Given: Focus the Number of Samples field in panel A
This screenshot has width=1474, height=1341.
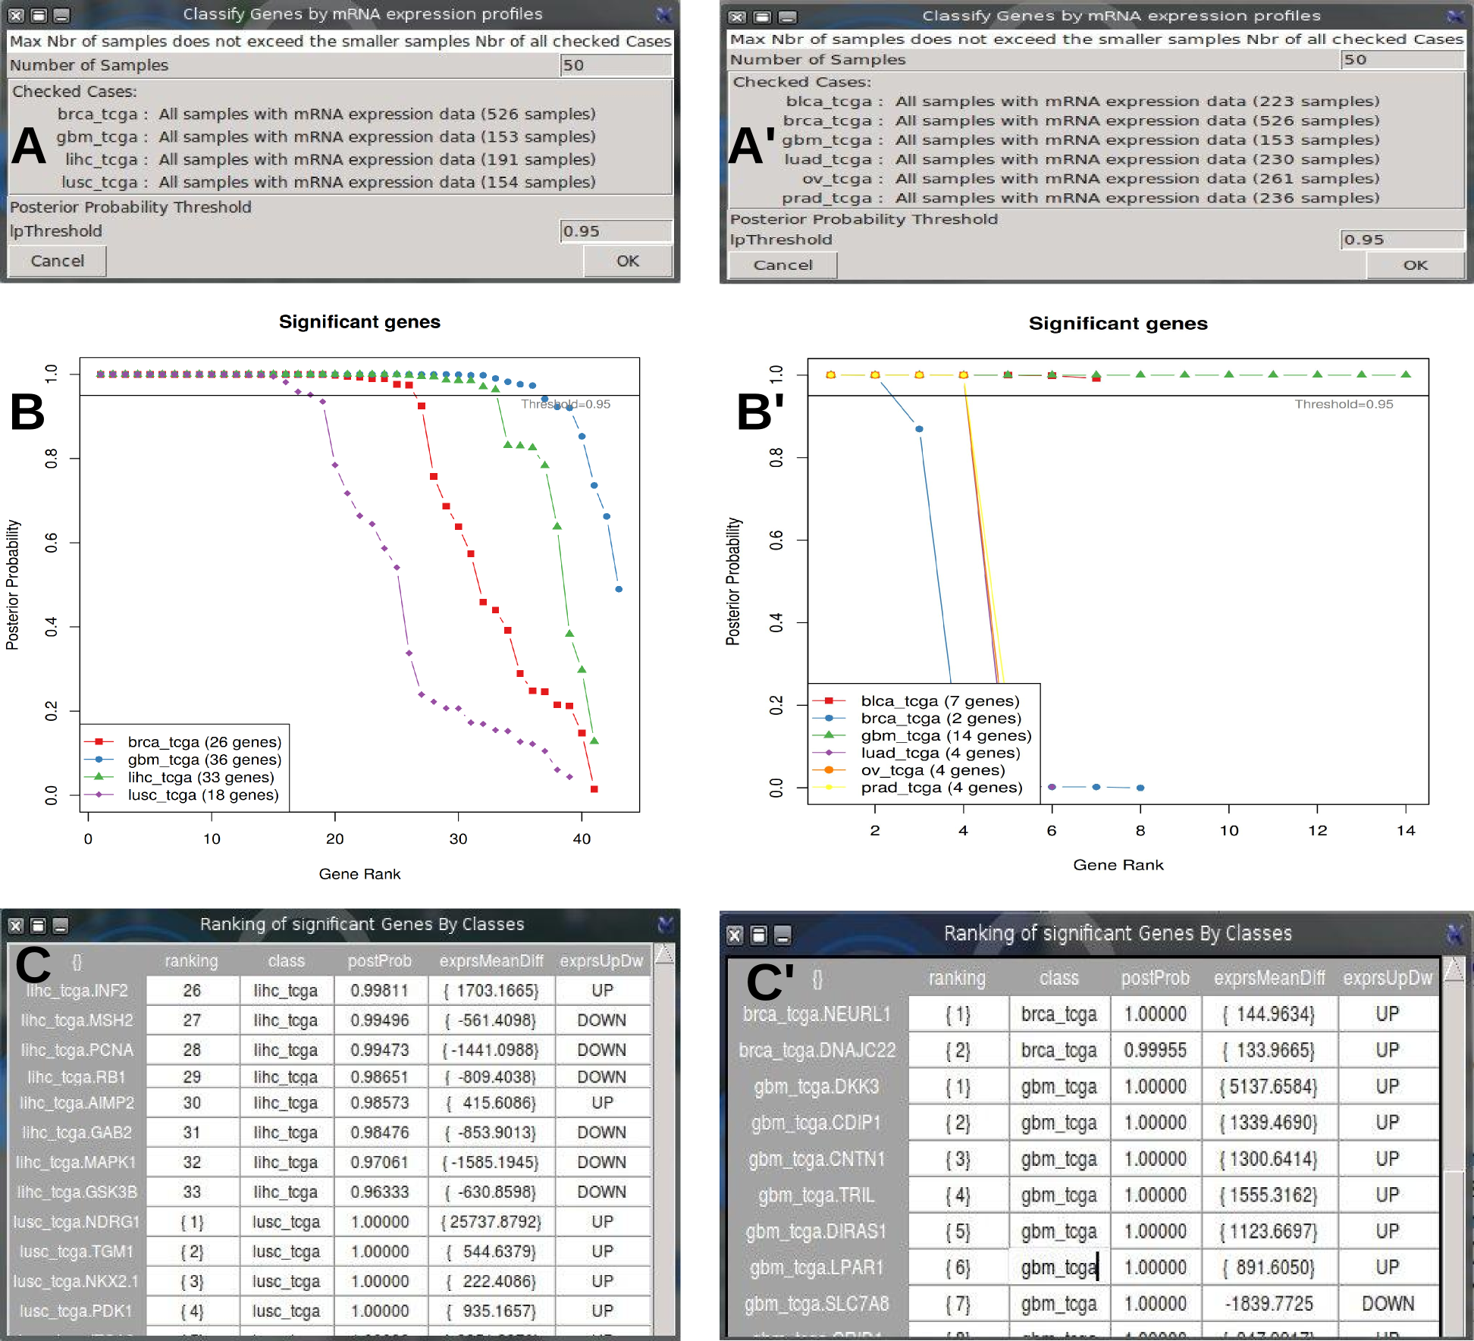Looking at the screenshot, I should click(x=615, y=65).
